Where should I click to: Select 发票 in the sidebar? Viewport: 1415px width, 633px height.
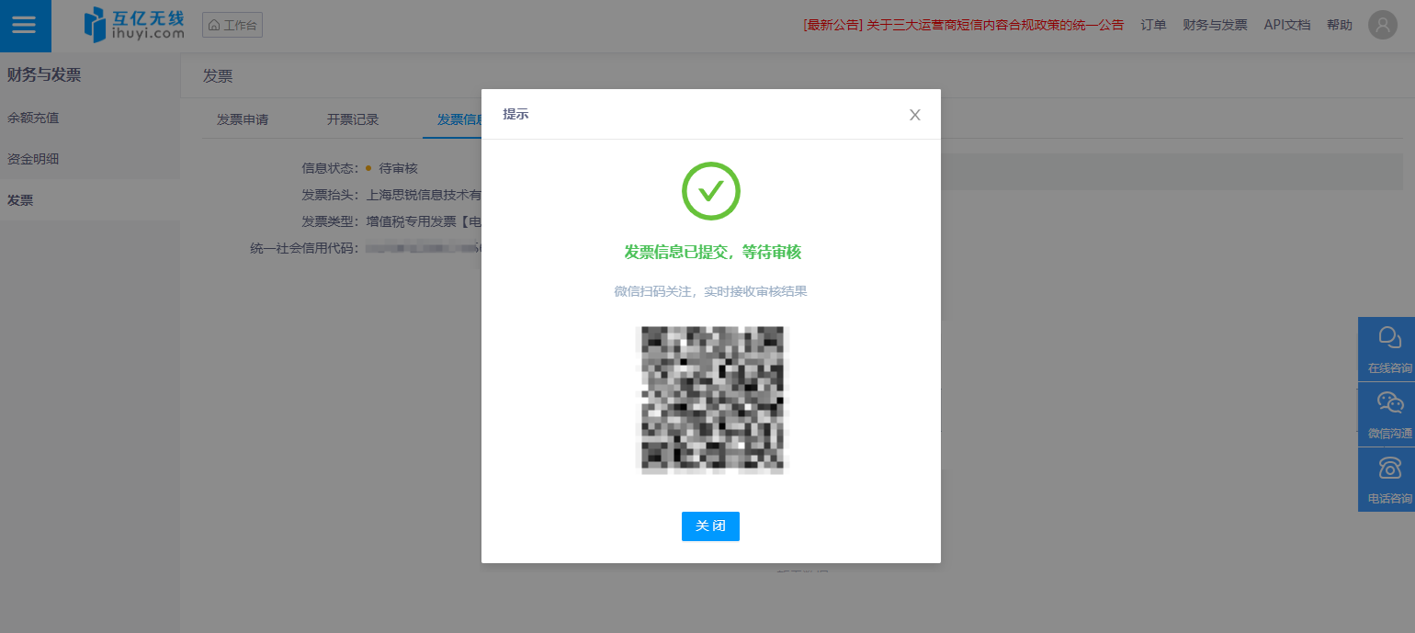(x=20, y=199)
